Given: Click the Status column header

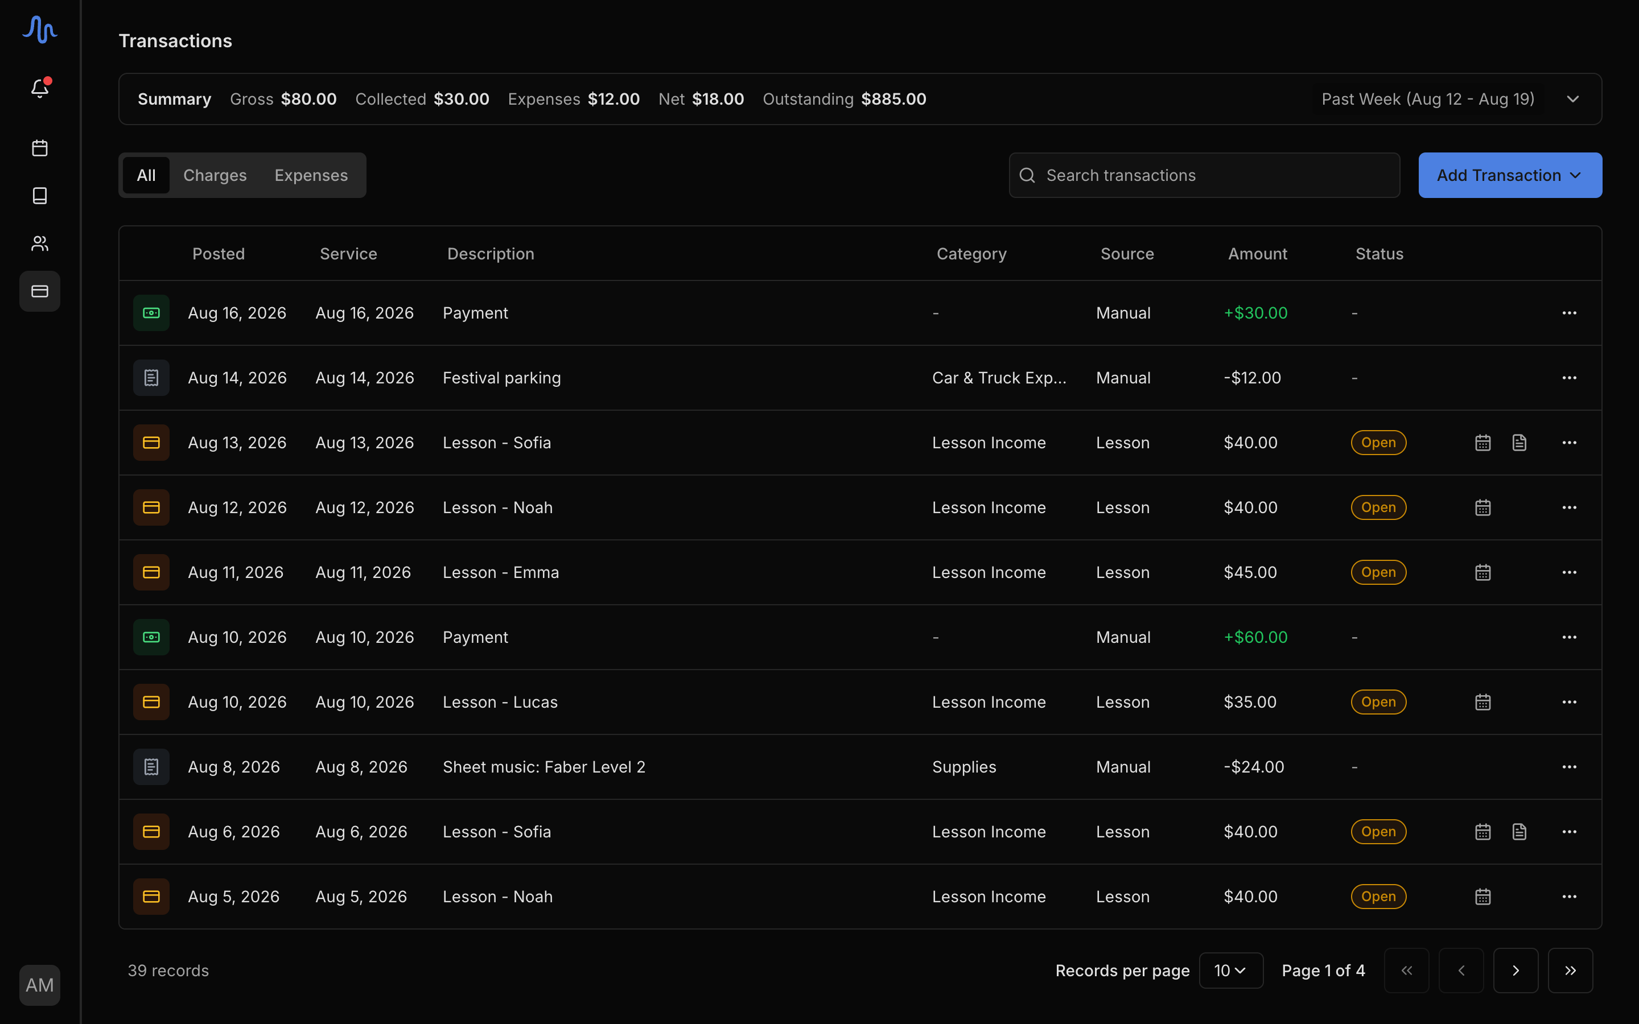Looking at the screenshot, I should [x=1379, y=254].
